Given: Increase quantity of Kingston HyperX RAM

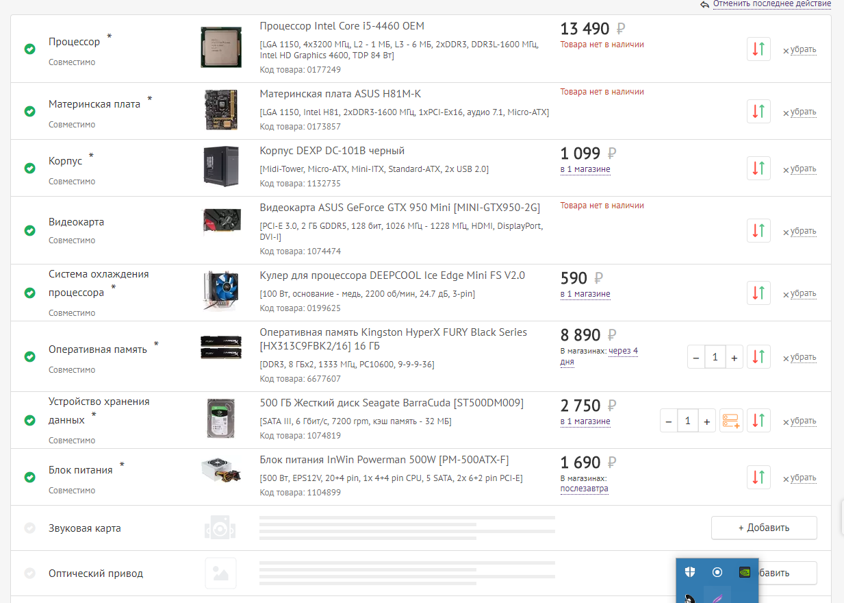Looking at the screenshot, I should tap(734, 357).
